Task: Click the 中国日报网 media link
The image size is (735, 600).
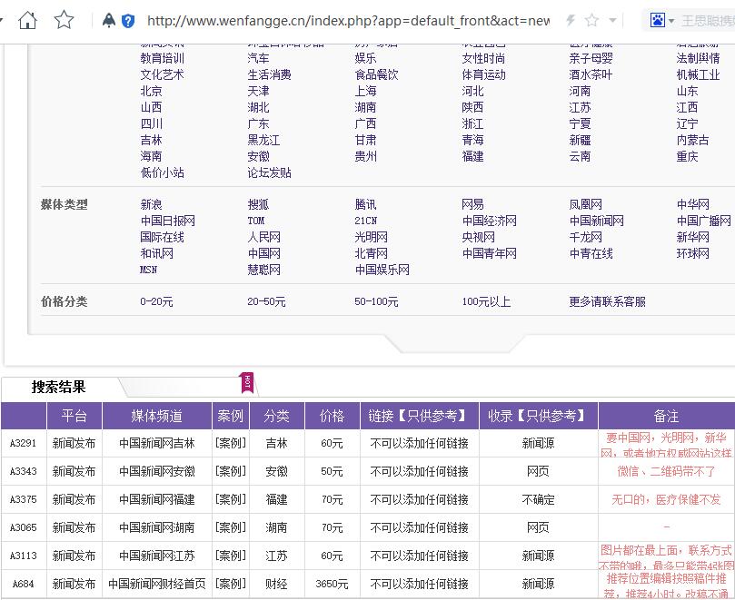Action: point(168,221)
